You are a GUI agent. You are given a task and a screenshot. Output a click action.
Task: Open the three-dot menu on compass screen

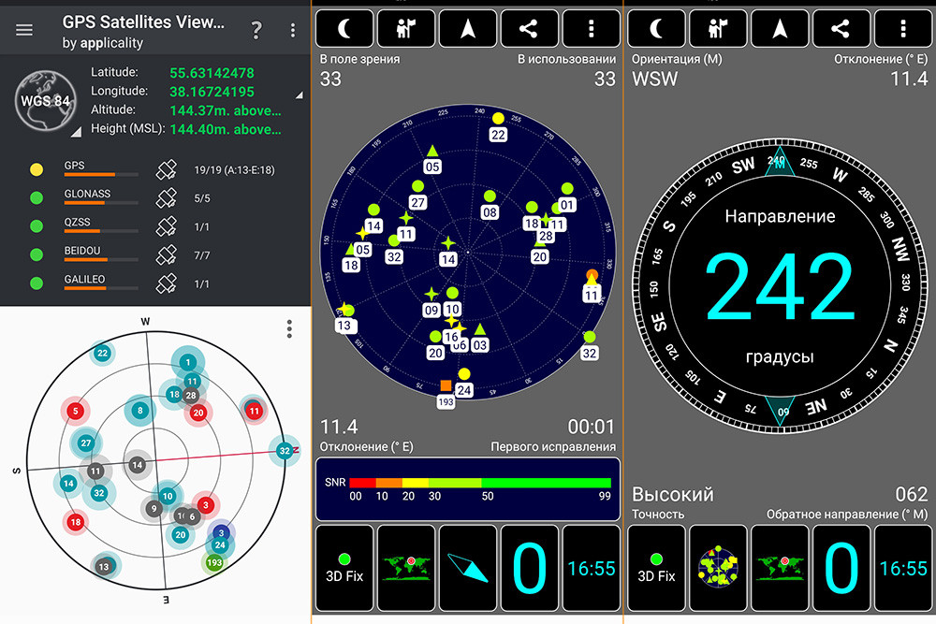click(x=902, y=28)
